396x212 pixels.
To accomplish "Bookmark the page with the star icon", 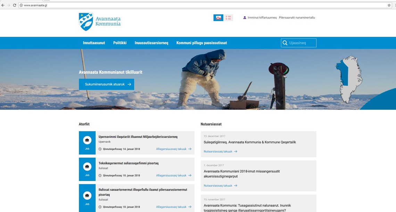I will (x=389, y=5).
